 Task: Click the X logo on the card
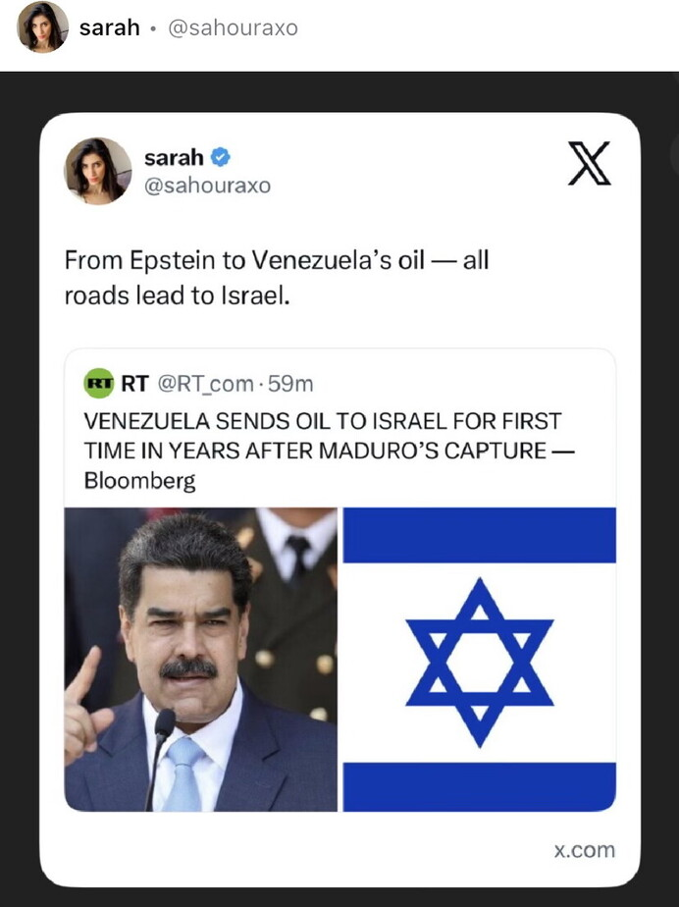coord(589,164)
